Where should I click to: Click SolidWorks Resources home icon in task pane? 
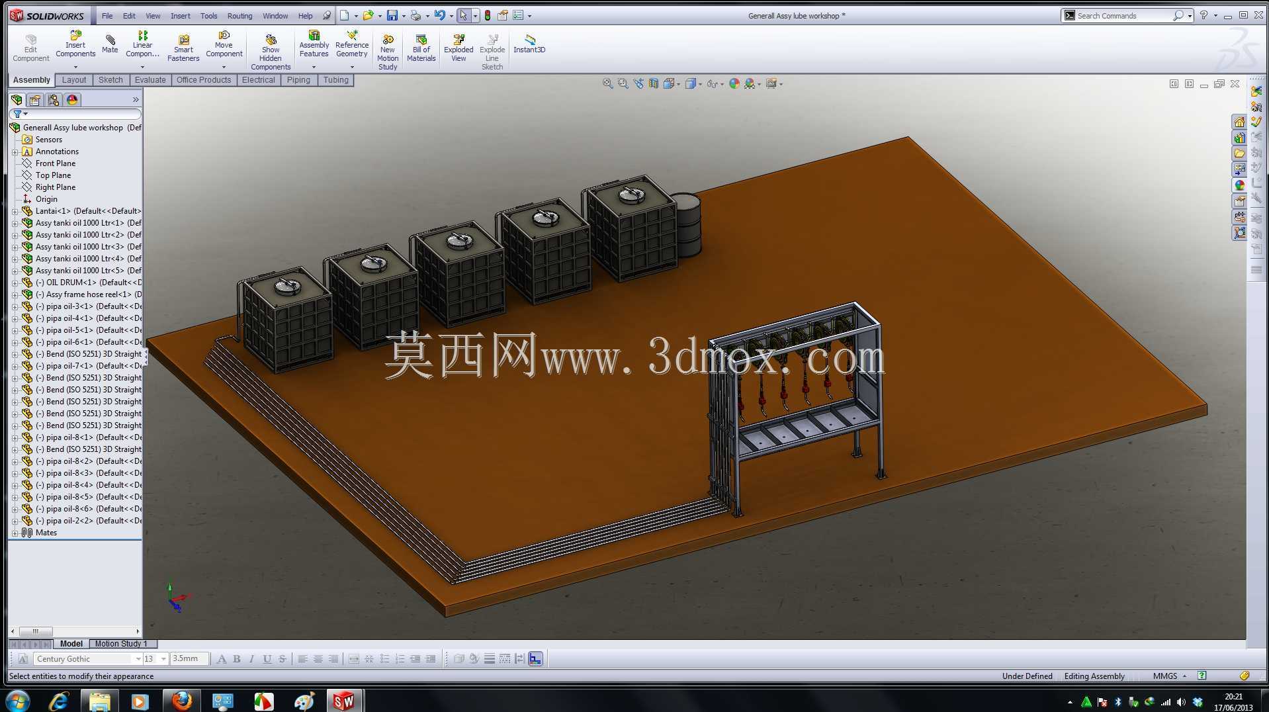tap(1239, 122)
